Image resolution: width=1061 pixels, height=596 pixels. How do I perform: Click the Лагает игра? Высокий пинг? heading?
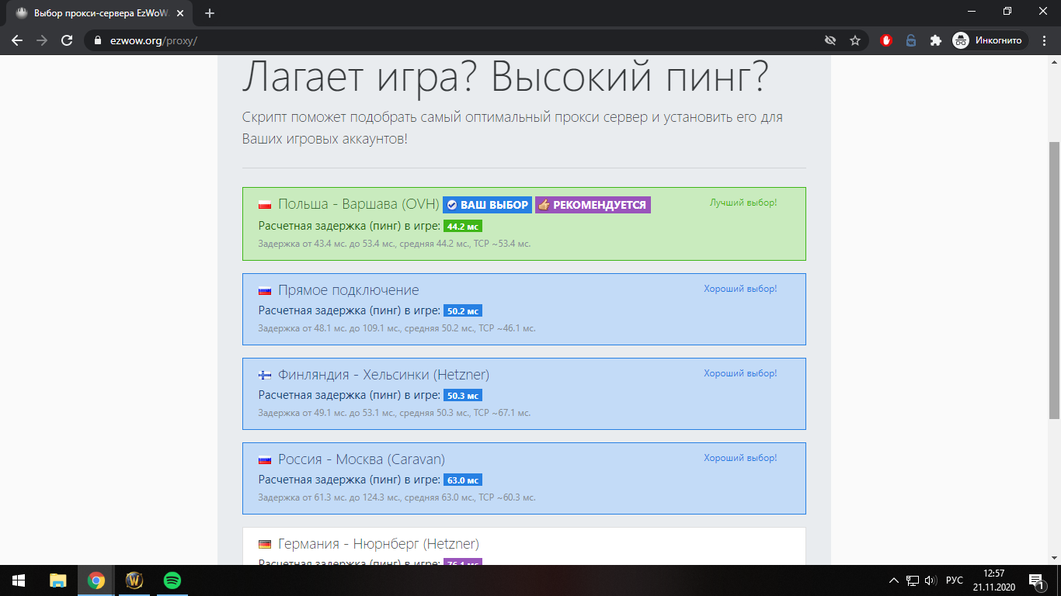506,77
